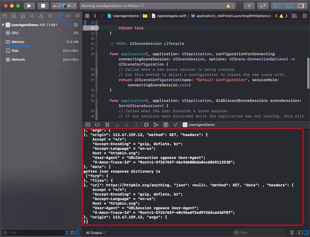Go back in editor history
This screenshot has width=310, height=237.
[x=95, y=16]
